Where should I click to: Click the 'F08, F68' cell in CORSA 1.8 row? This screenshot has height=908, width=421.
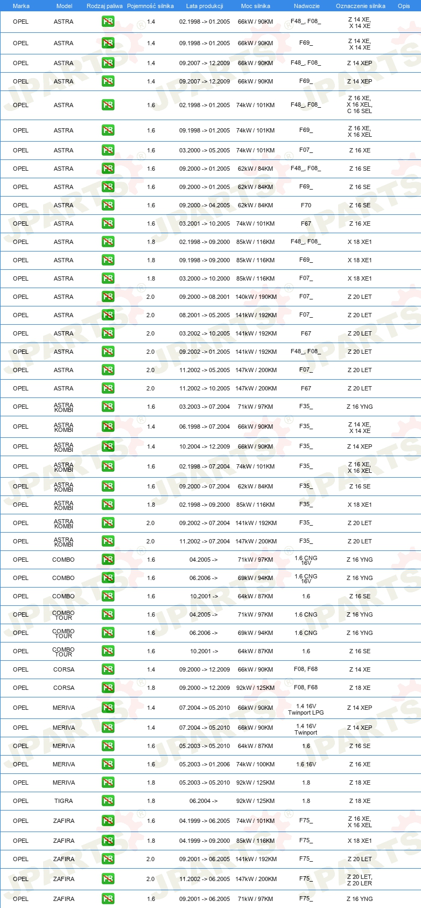click(306, 688)
